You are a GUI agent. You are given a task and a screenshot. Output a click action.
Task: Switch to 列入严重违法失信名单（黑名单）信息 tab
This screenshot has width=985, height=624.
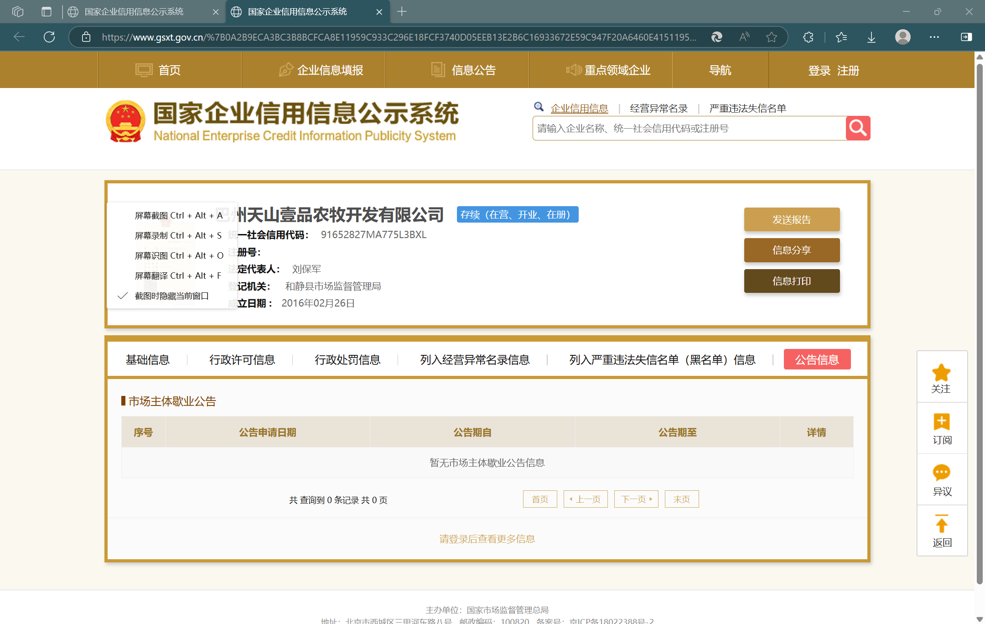[x=662, y=360]
